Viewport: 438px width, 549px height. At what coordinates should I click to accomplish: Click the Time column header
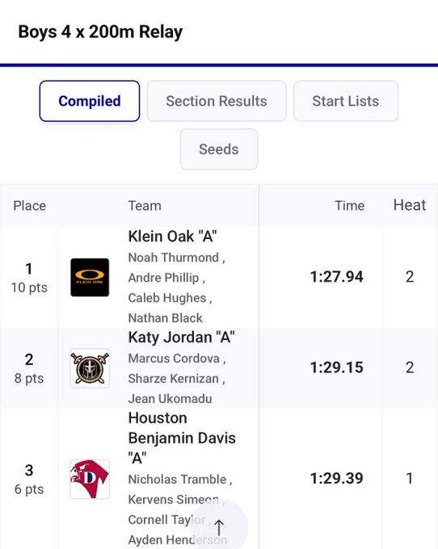[349, 206]
